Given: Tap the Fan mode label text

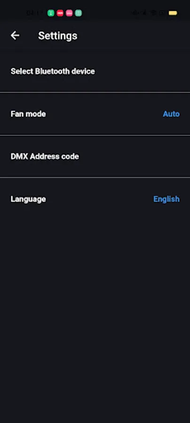Looking at the screenshot, I should tap(28, 114).
